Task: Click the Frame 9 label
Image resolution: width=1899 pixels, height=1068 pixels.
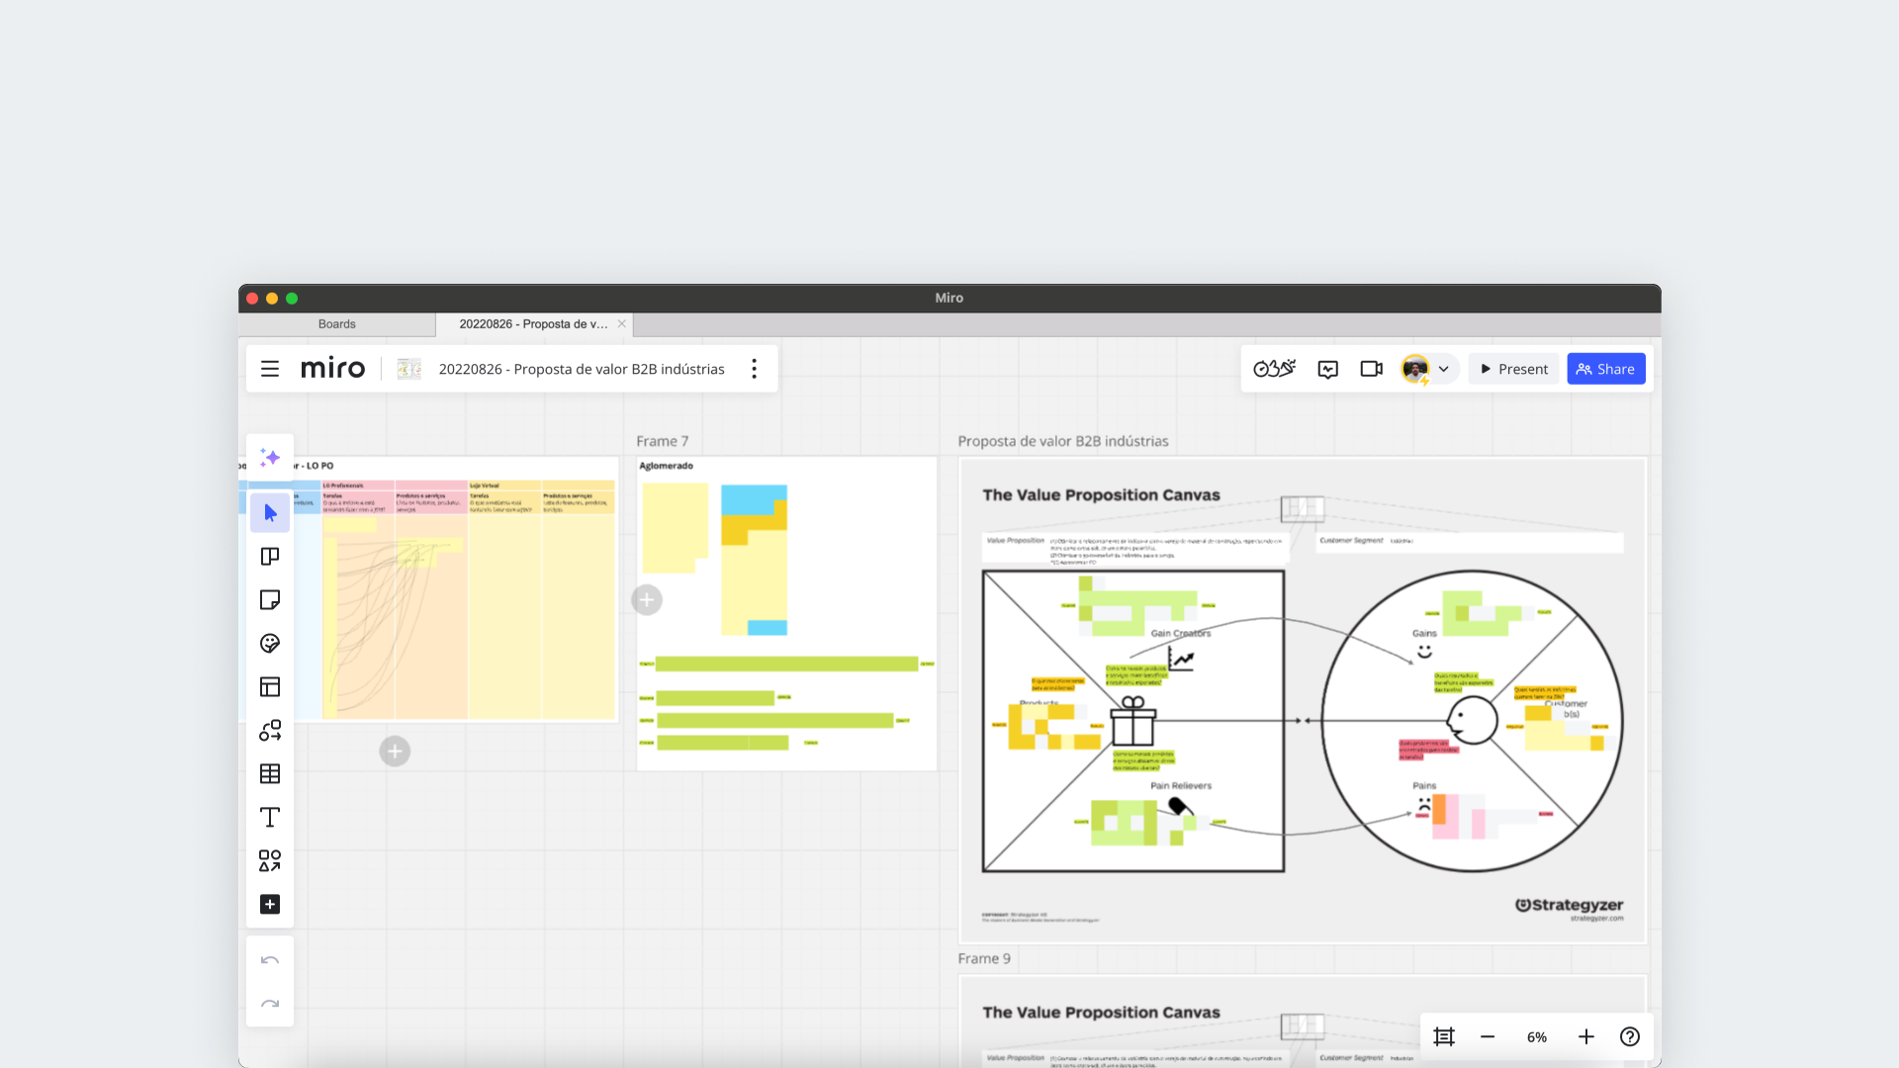Action: [984, 958]
